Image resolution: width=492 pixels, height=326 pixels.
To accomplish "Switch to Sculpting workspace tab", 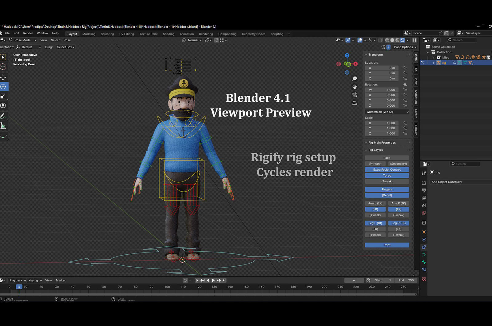I will [107, 34].
